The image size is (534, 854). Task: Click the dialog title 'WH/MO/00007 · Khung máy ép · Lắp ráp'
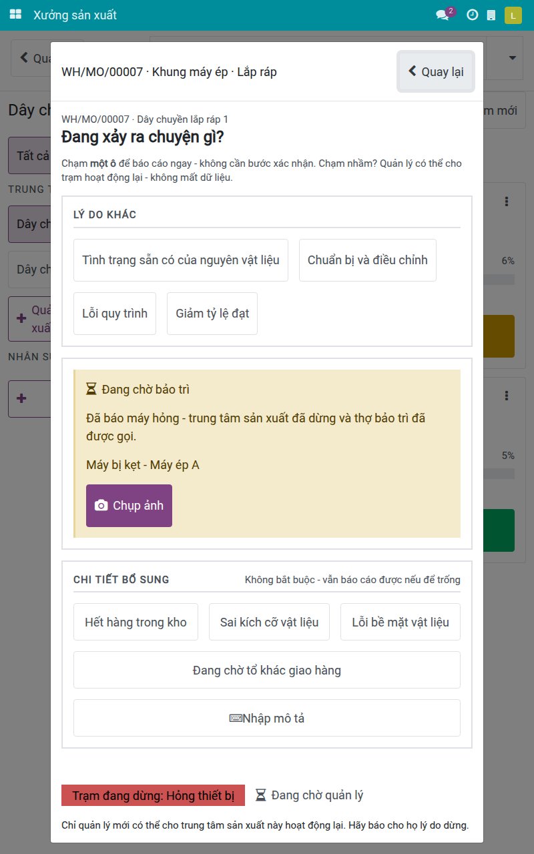[169, 72]
